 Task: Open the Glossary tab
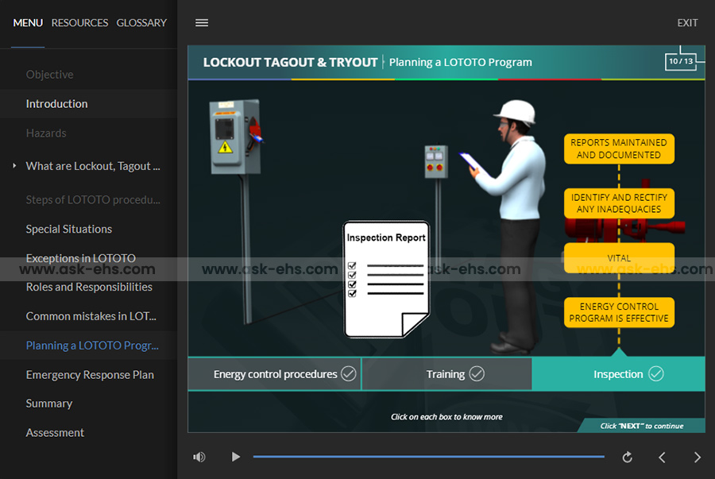(141, 23)
